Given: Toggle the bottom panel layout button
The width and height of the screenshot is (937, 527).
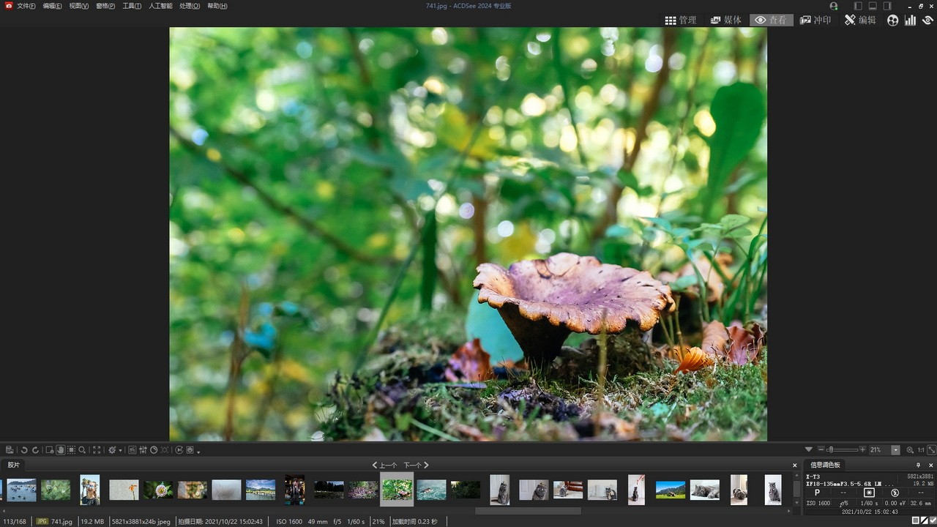Looking at the screenshot, I should tap(873, 6).
